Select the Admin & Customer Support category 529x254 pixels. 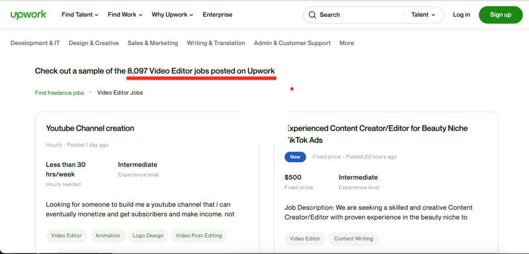pyautogui.click(x=292, y=43)
